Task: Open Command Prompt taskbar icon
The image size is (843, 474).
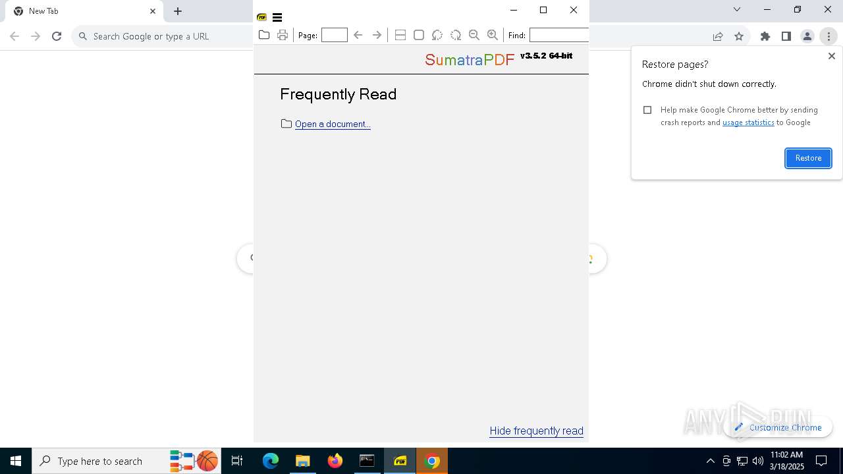Action: (x=367, y=461)
